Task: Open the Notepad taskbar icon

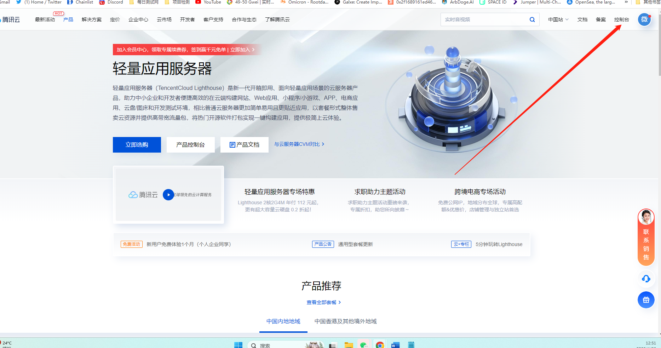Action: click(x=411, y=345)
